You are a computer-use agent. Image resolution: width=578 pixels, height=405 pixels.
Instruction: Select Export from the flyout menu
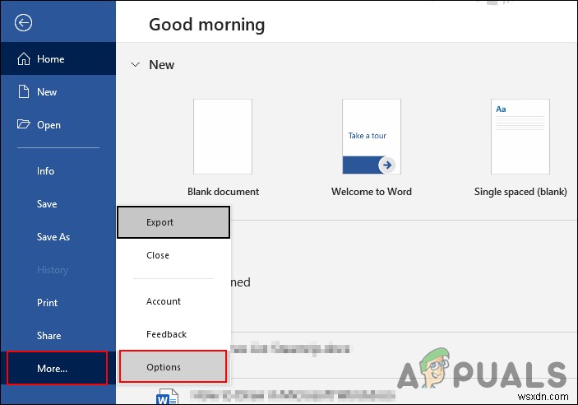pos(173,222)
